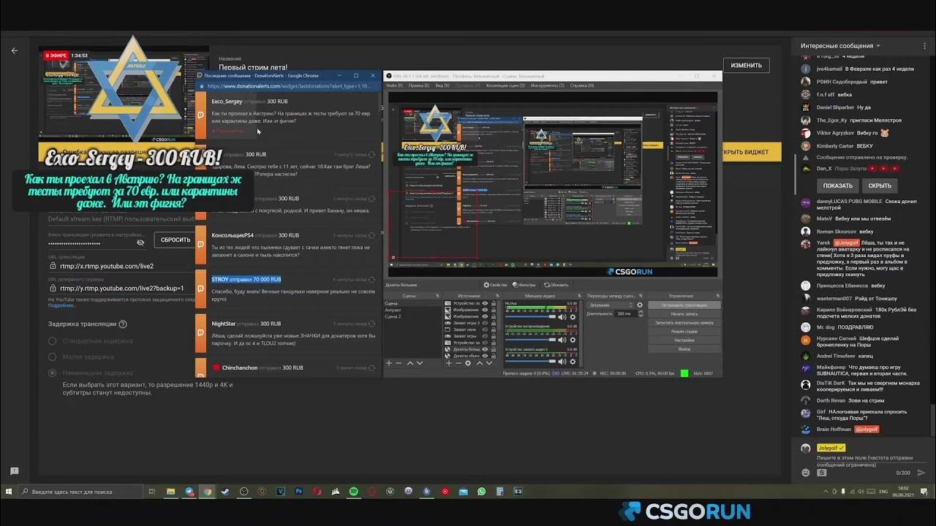Viewport: 936px width, 526px height.
Task: Toggle visibility of Захват окна source
Action: tap(485, 329)
